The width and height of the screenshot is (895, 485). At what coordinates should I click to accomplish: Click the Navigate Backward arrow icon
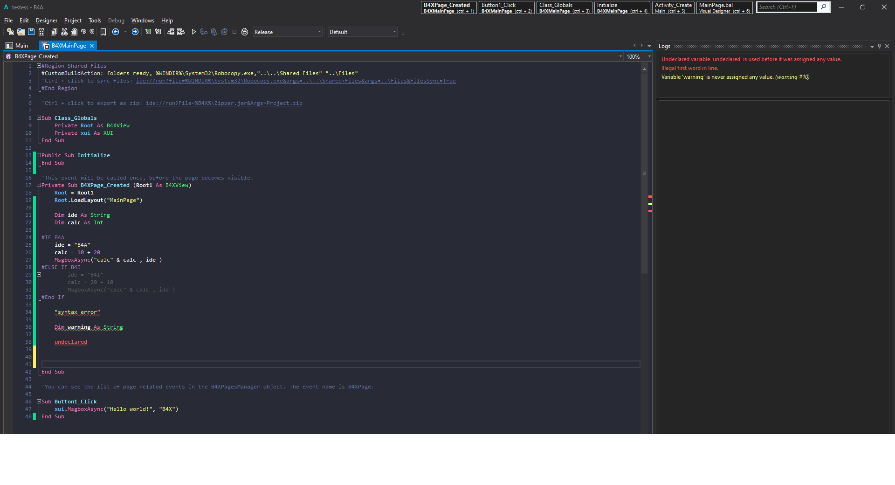coord(116,32)
